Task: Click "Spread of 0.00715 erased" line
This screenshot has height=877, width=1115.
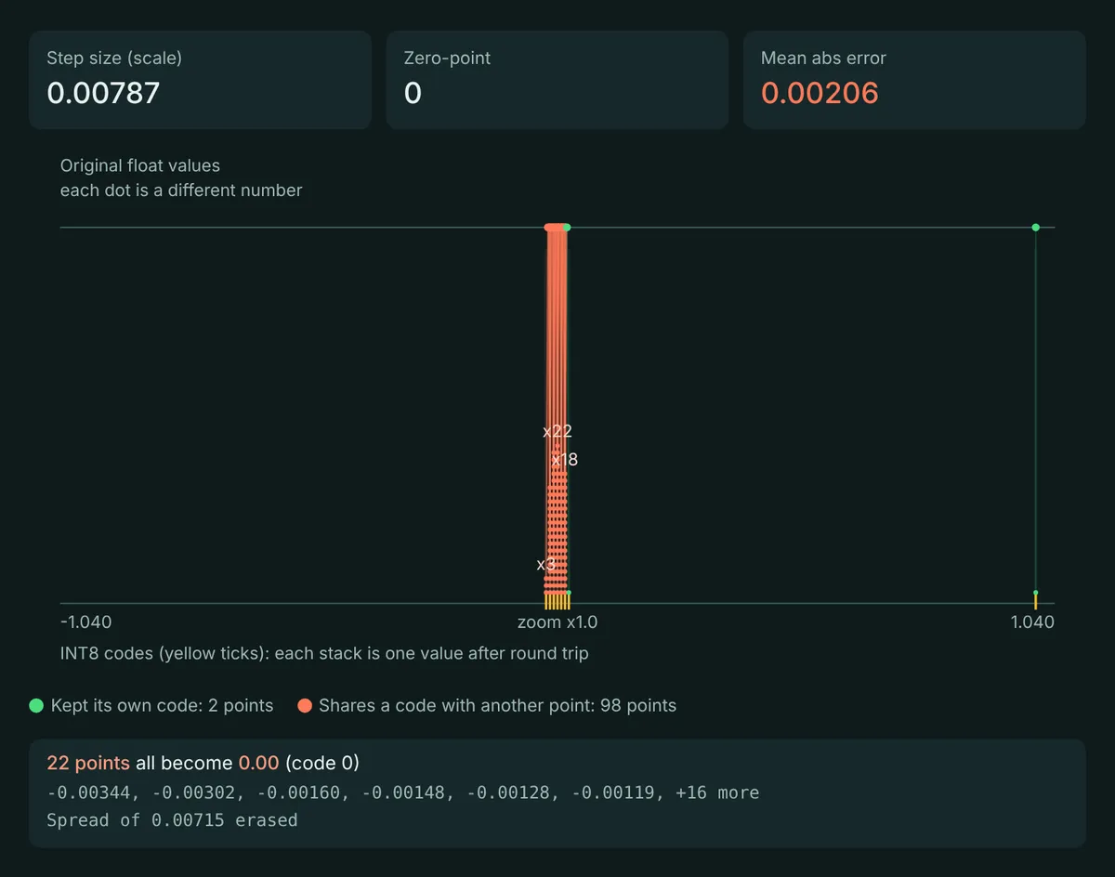Action: [x=172, y=820]
